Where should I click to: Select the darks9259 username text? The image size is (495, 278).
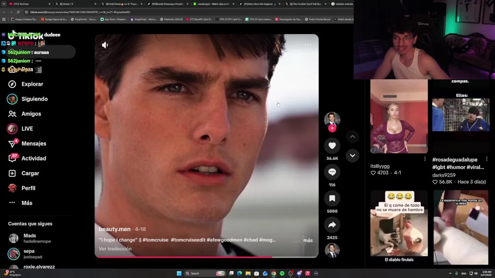tap(444, 175)
